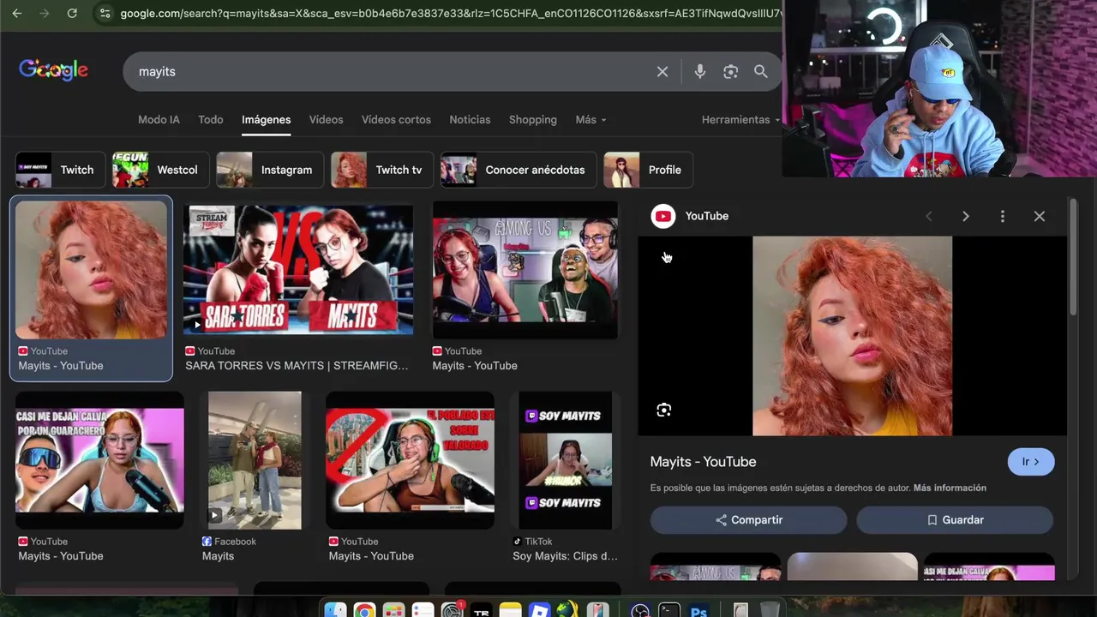This screenshot has height=617, width=1097.
Task: Open Noticias tab
Action: tap(470, 120)
